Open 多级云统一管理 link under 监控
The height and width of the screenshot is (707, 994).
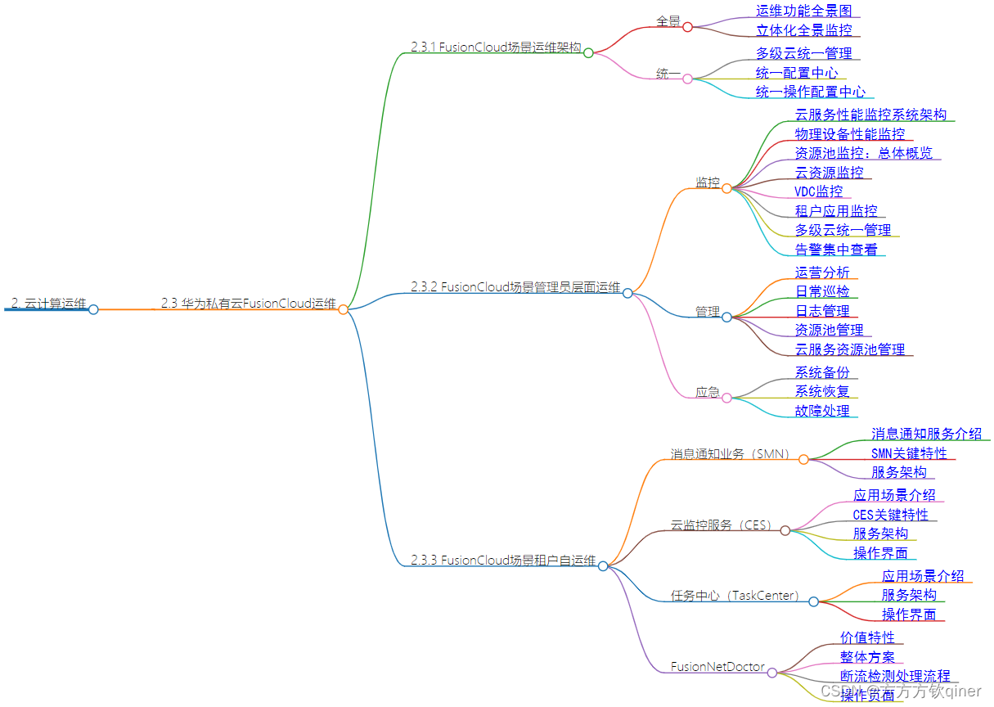click(x=843, y=230)
